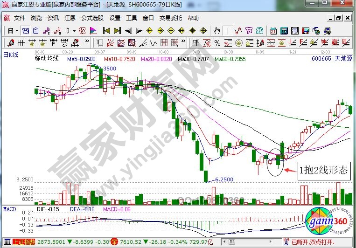The image size is (356, 248).
Task: Click the black right arrow play icon
Action: 138,31
